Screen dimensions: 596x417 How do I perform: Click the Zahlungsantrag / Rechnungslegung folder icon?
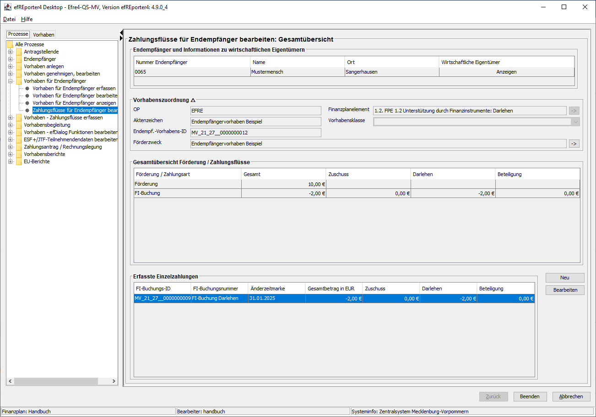point(19,147)
